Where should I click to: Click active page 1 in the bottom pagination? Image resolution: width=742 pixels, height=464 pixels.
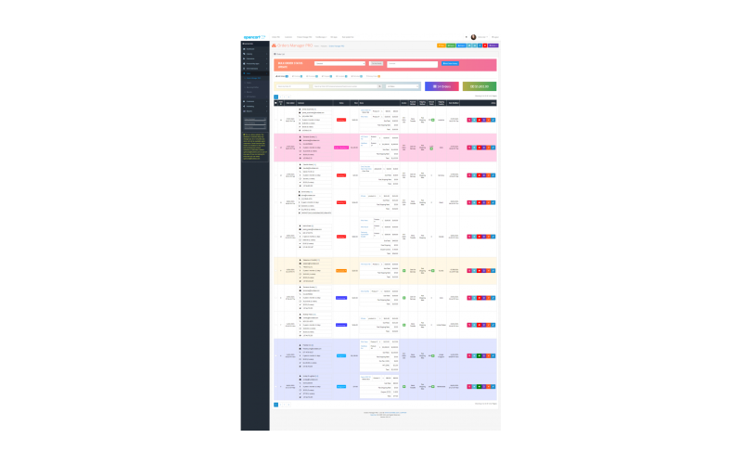pos(275,405)
